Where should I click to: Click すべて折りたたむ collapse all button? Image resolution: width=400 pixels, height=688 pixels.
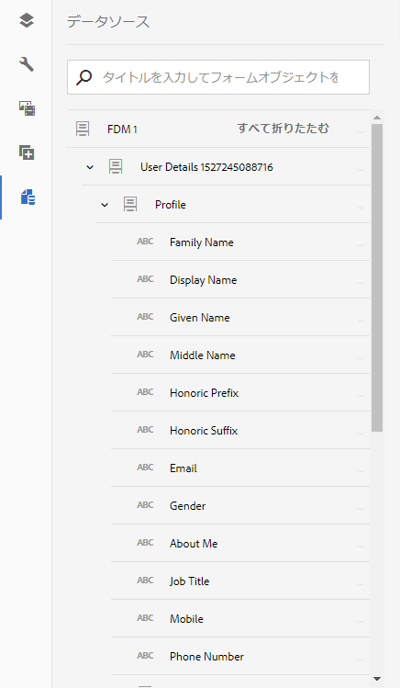point(283,129)
